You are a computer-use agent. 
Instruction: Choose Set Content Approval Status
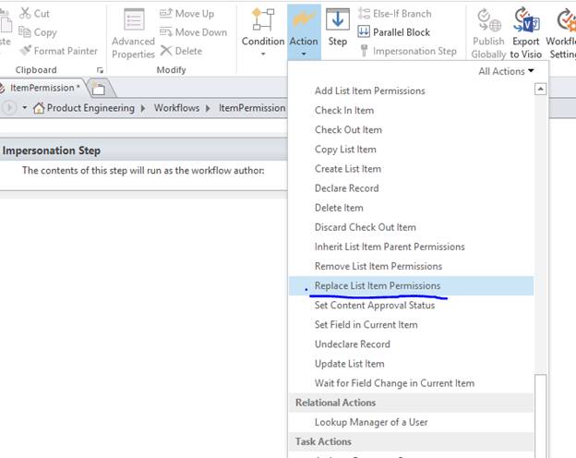point(411,305)
